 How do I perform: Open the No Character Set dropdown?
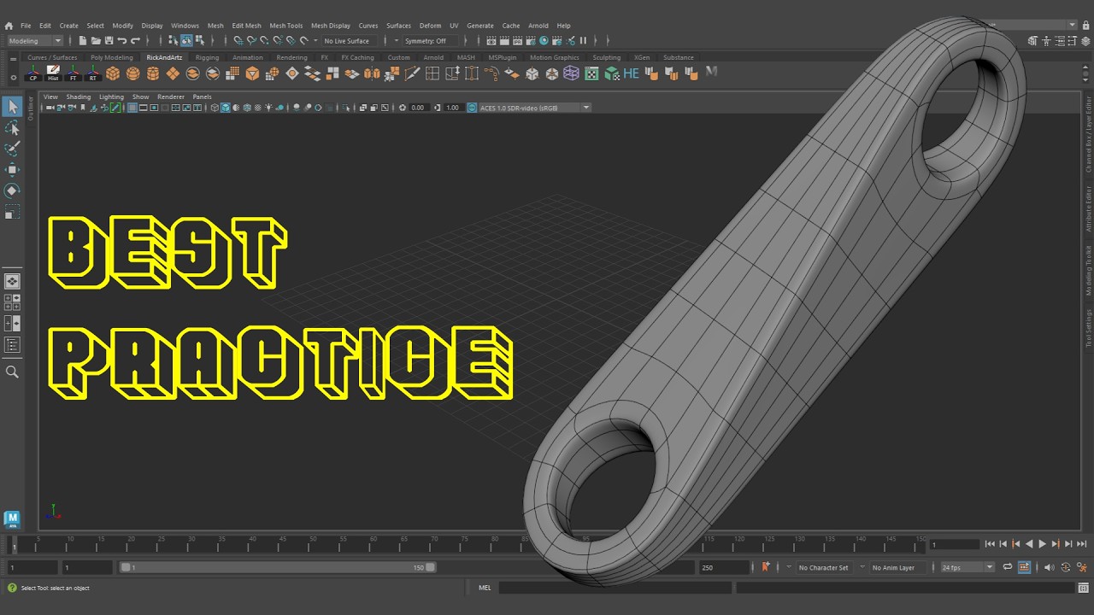pyautogui.click(x=823, y=567)
